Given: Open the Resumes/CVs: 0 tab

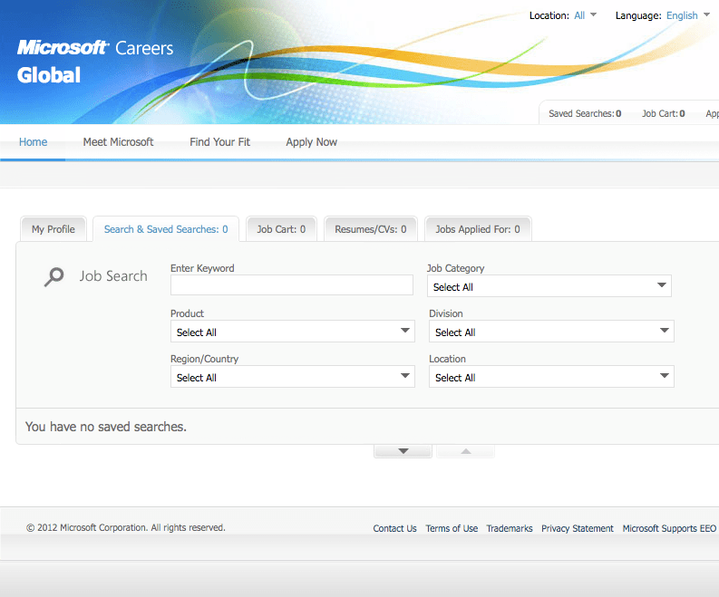Looking at the screenshot, I should tap(371, 229).
